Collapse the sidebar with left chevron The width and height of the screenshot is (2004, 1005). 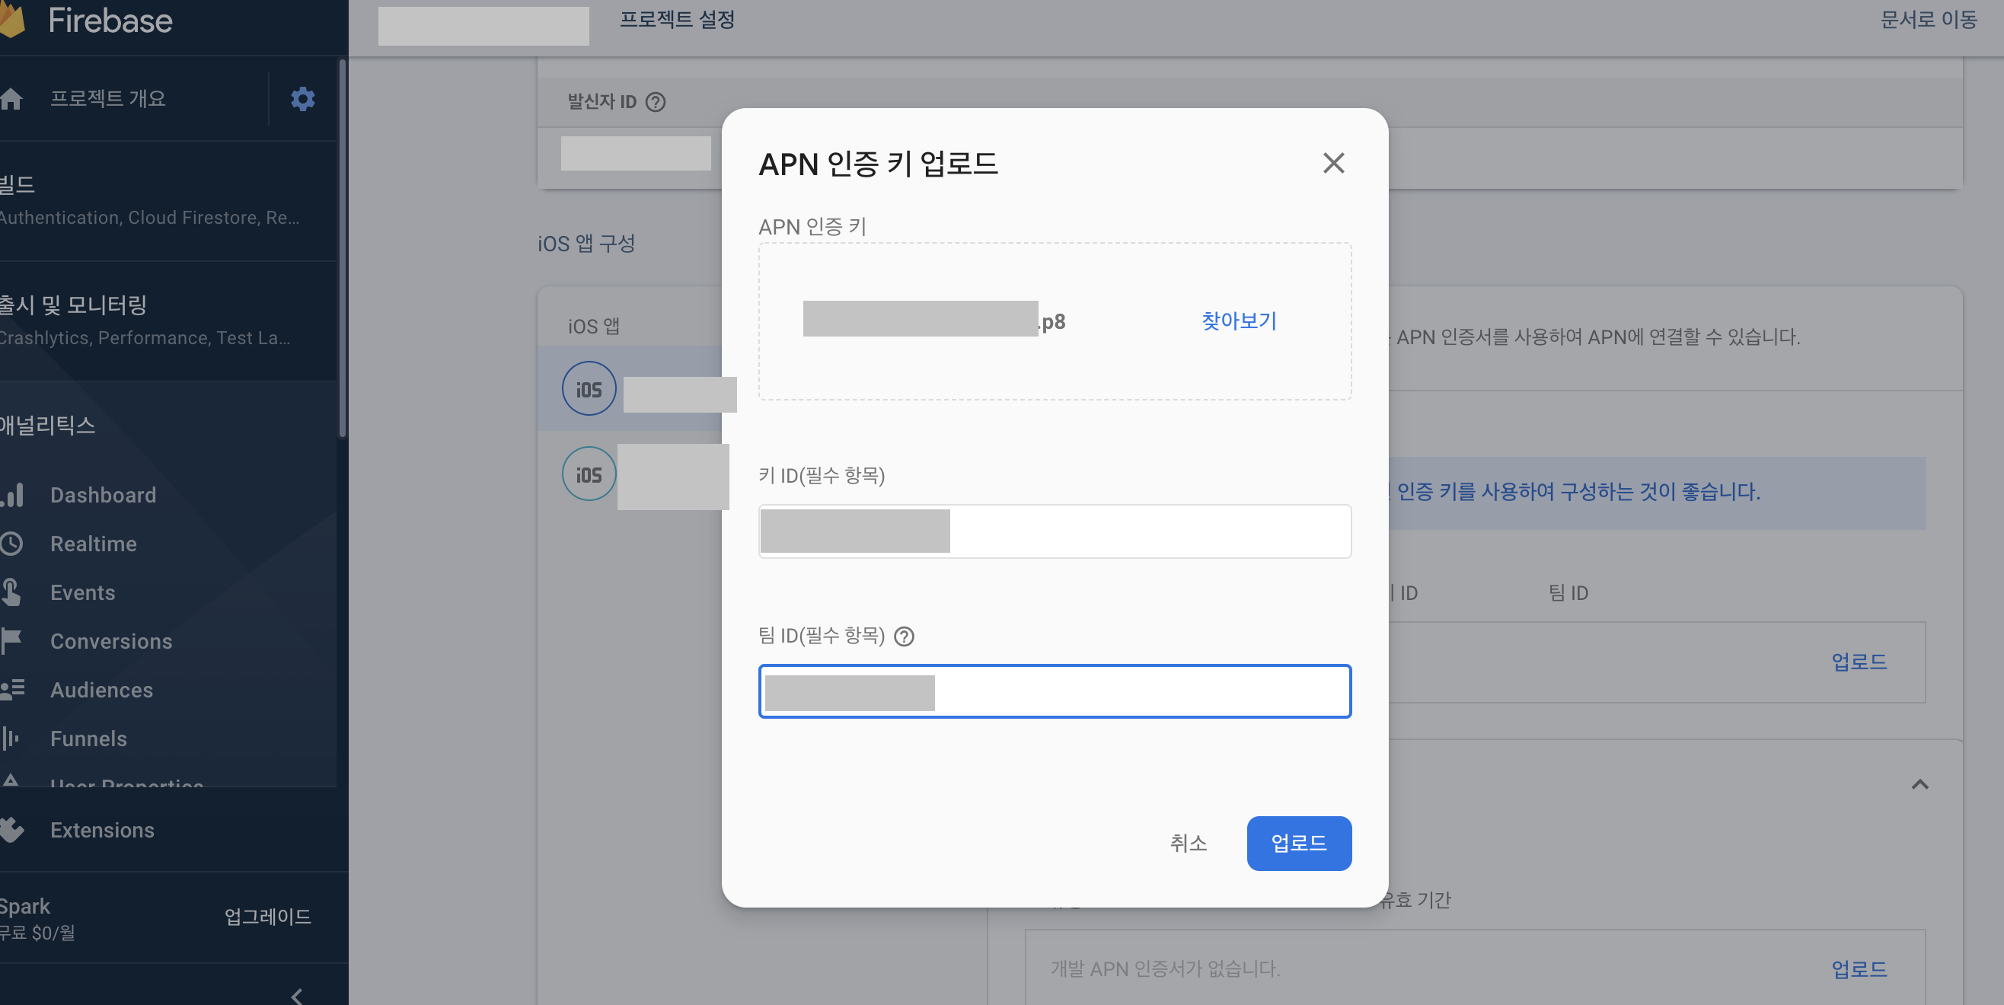(296, 995)
